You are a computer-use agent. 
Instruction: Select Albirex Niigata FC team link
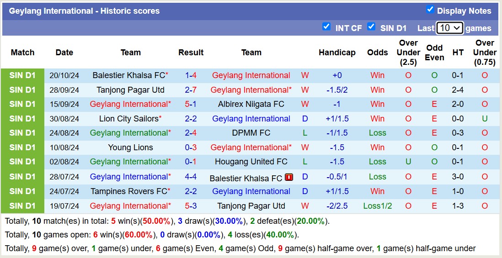click(251, 104)
